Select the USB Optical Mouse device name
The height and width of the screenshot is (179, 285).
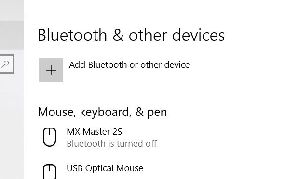(105, 168)
